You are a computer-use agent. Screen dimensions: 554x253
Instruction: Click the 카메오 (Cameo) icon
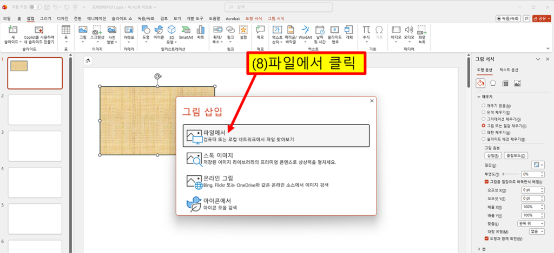(x=129, y=30)
